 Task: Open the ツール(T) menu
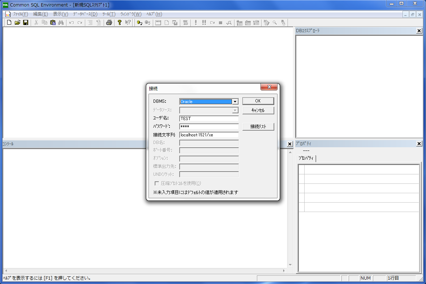[x=109, y=14]
